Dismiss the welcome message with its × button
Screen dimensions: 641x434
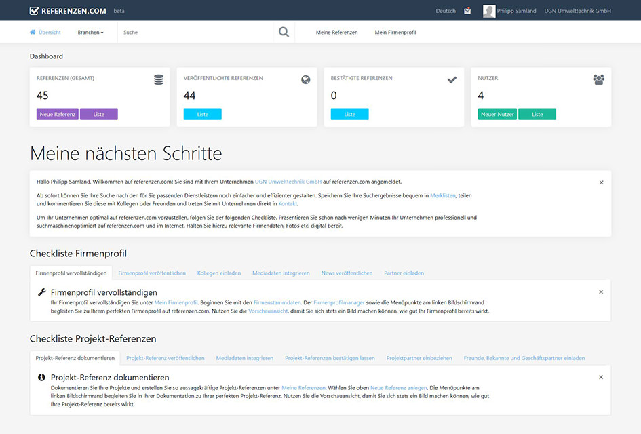coord(600,182)
